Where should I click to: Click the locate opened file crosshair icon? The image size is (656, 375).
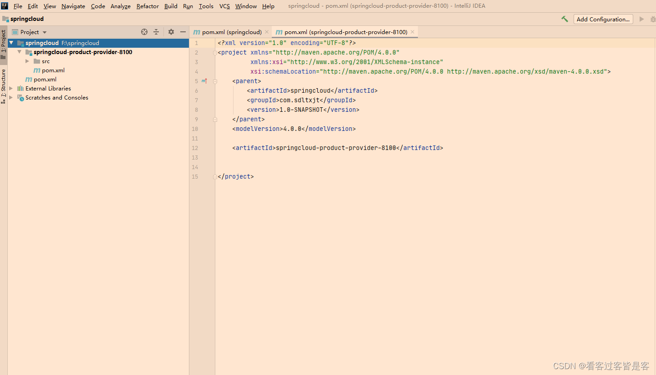[x=144, y=32]
